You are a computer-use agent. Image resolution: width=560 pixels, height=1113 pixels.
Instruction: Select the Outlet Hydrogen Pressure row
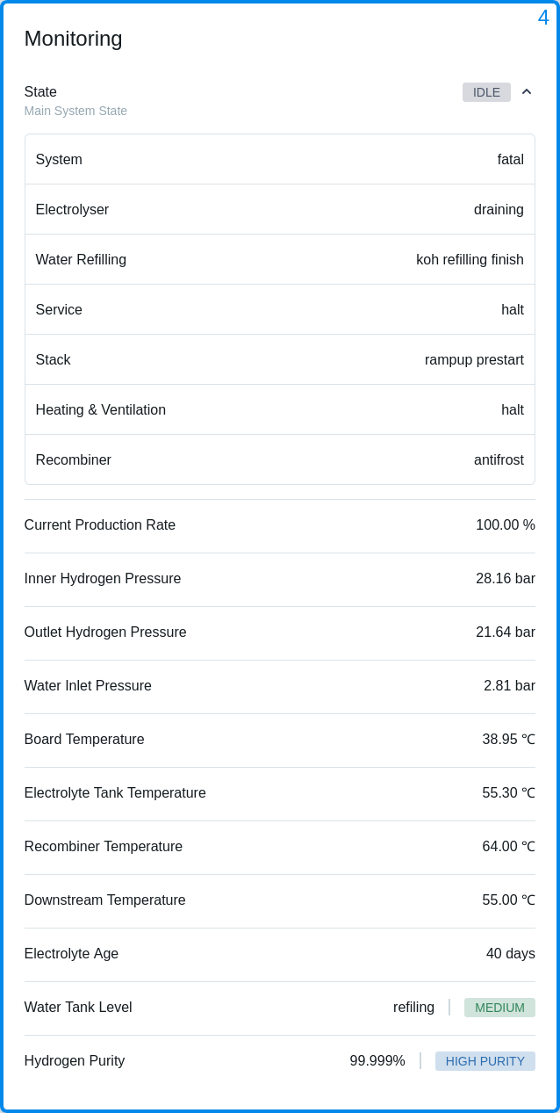point(279,632)
